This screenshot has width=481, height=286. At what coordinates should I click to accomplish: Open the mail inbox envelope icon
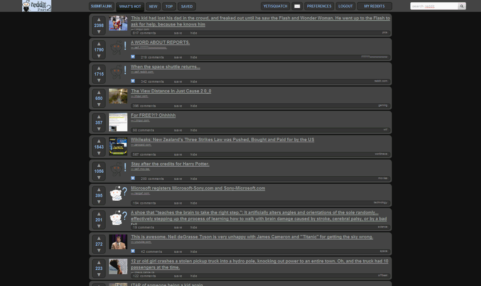tap(297, 6)
